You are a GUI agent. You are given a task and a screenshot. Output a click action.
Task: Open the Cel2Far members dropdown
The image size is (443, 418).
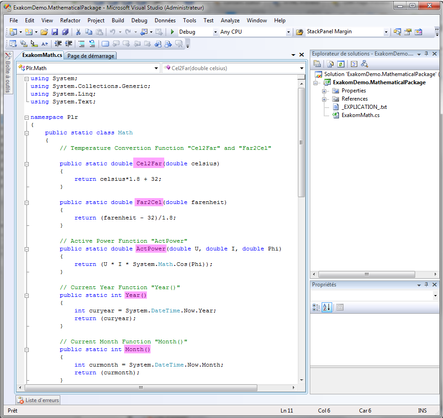click(x=302, y=68)
